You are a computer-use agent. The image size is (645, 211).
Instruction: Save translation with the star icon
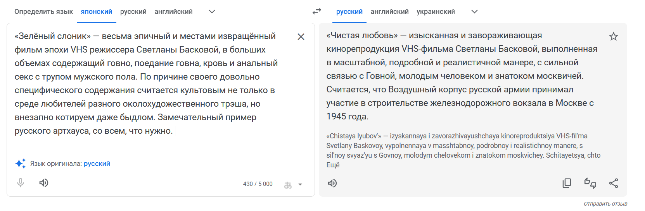(614, 37)
